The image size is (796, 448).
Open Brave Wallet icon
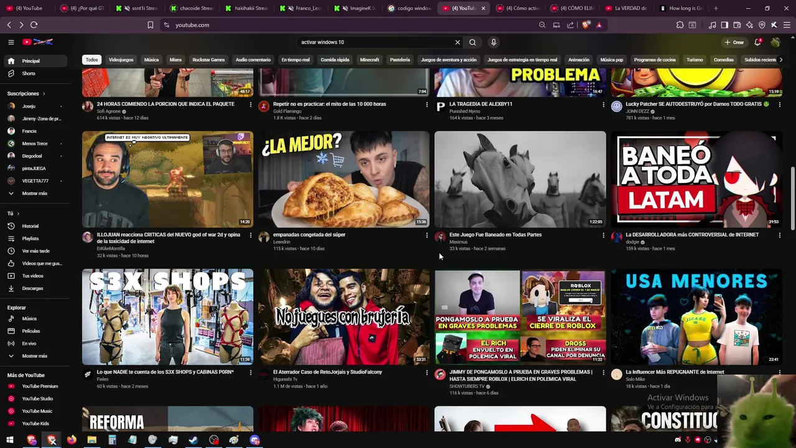pos(737,25)
